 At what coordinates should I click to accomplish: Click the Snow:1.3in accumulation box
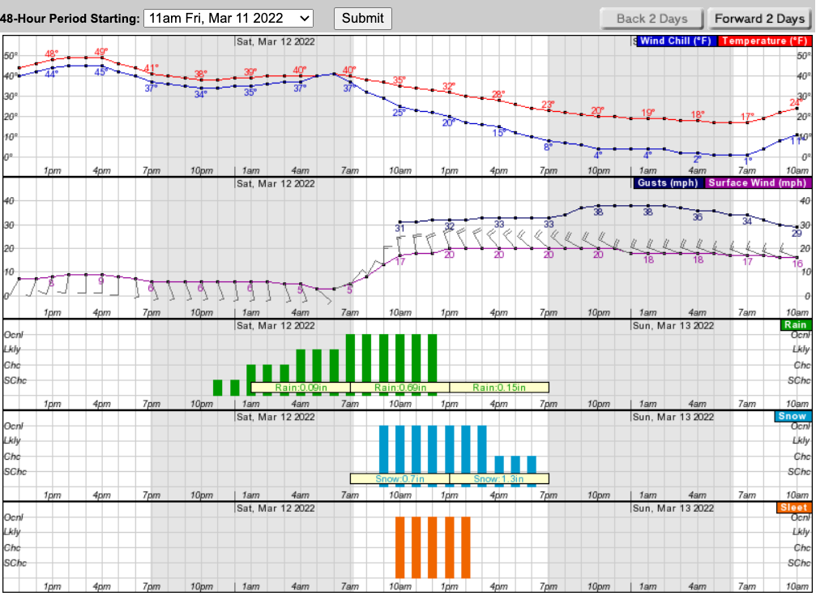tap(499, 479)
